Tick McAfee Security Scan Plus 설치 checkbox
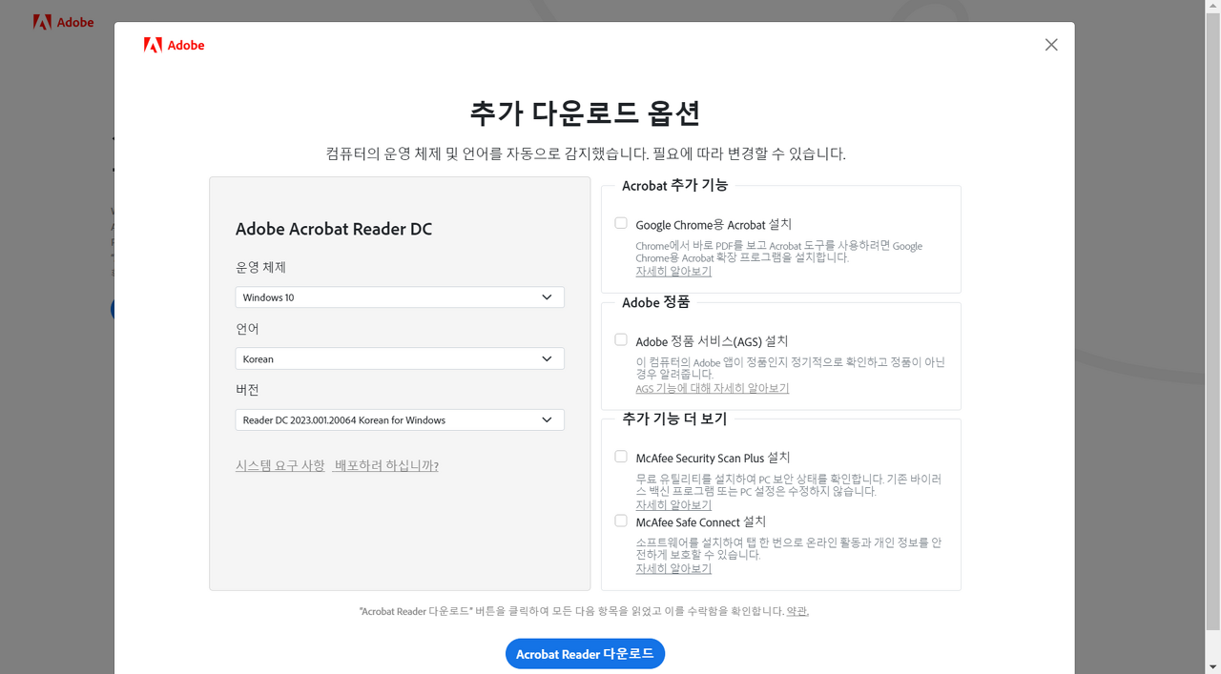 click(x=621, y=457)
